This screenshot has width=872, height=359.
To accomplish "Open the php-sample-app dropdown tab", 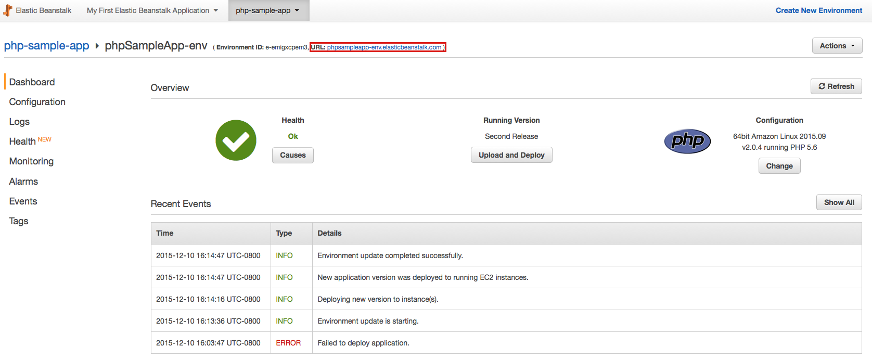I will [268, 10].
